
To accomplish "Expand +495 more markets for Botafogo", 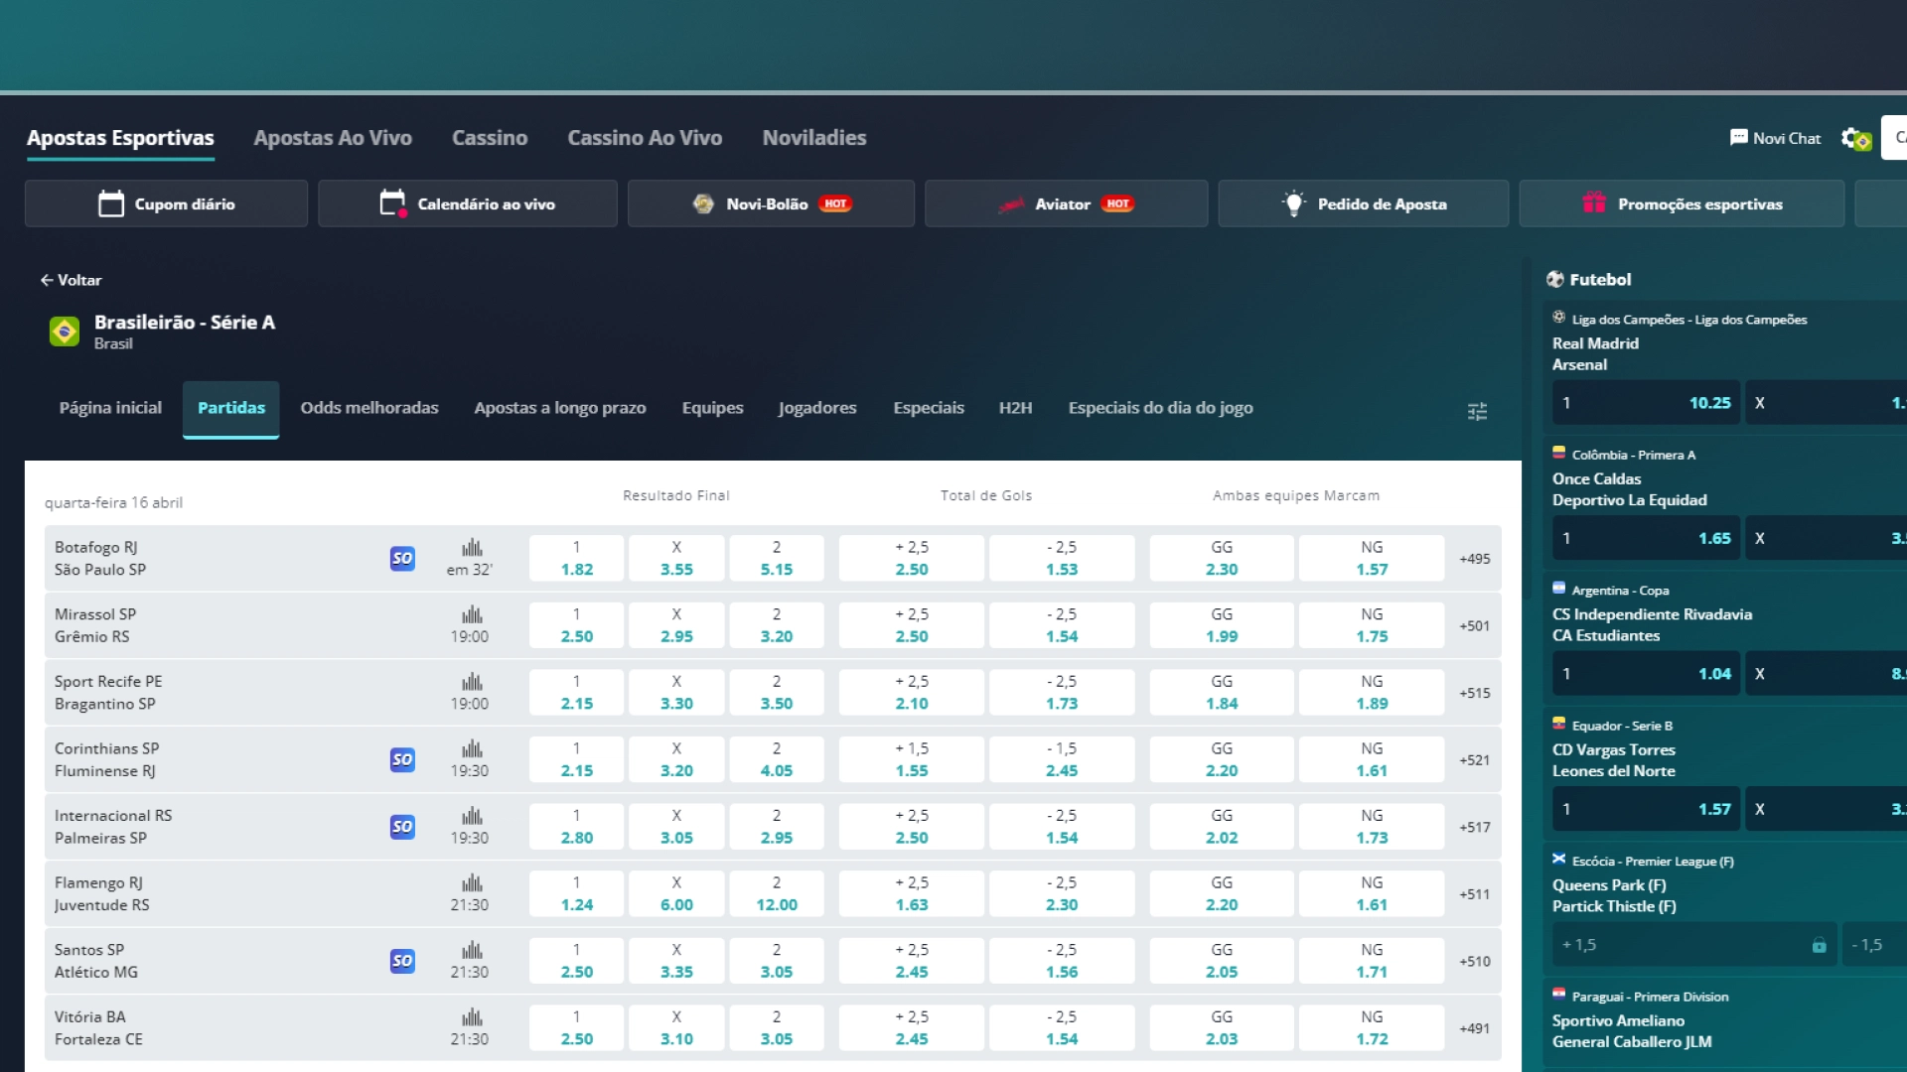I will (x=1475, y=559).
